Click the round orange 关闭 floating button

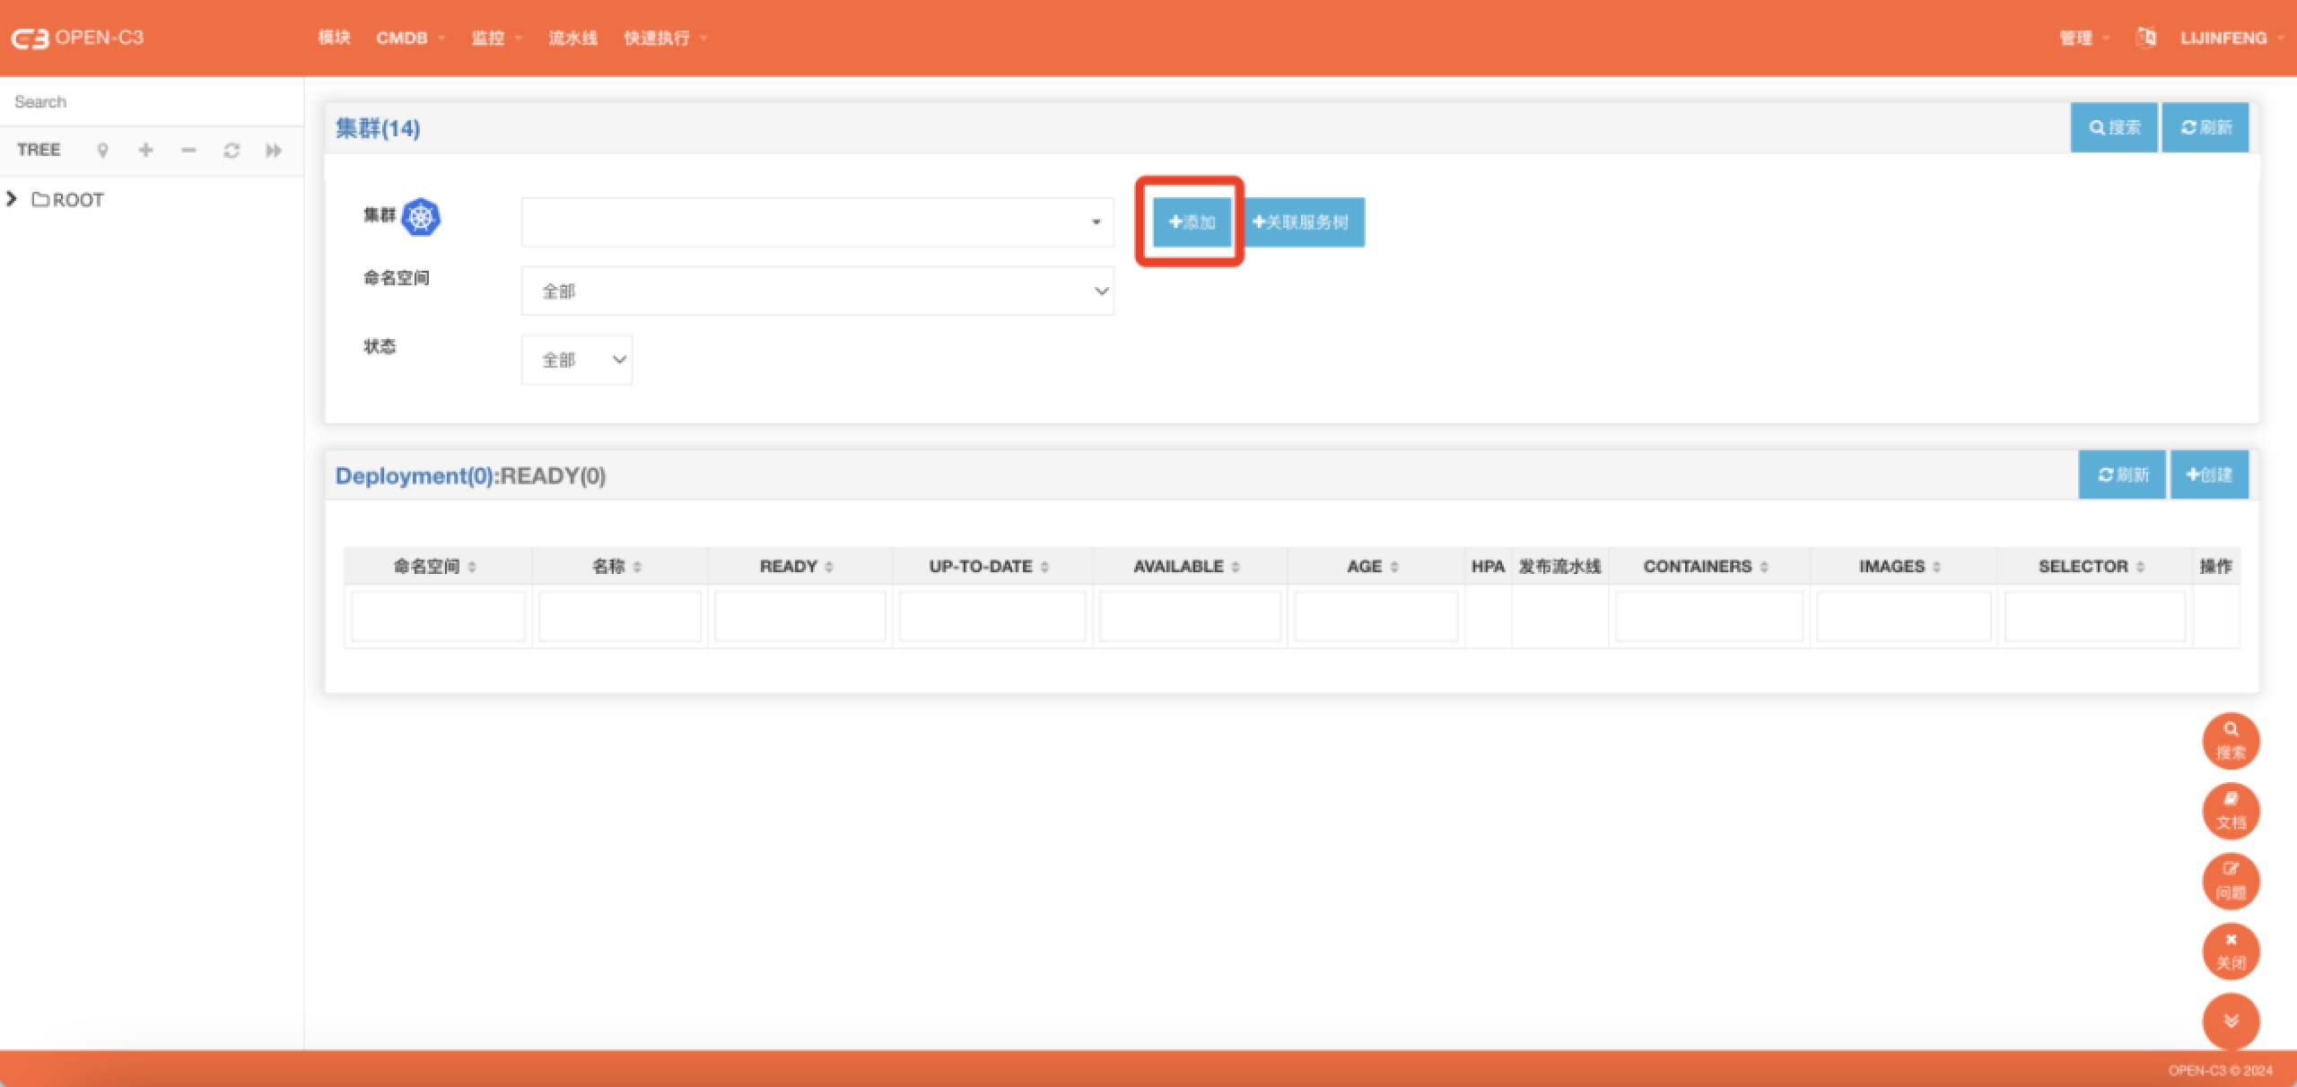click(2231, 951)
